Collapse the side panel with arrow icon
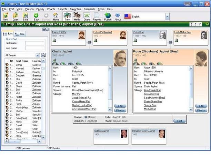211x158 pixels. 47,29
